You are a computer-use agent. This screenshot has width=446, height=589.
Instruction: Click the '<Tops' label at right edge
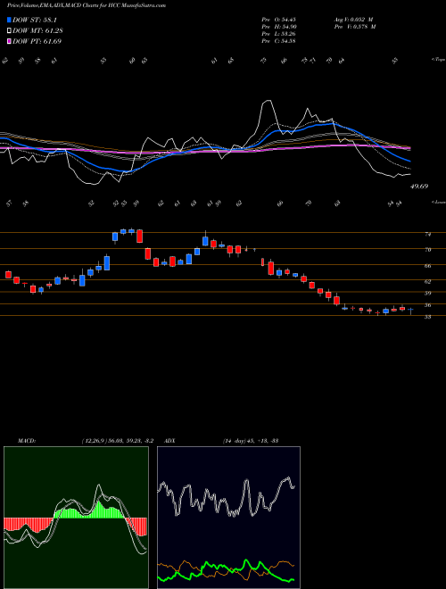click(438, 60)
